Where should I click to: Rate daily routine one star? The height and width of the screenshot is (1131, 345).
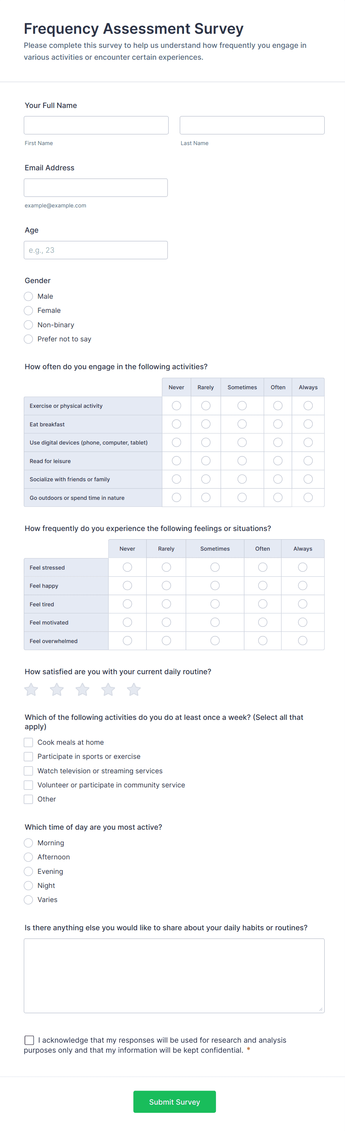click(x=31, y=689)
